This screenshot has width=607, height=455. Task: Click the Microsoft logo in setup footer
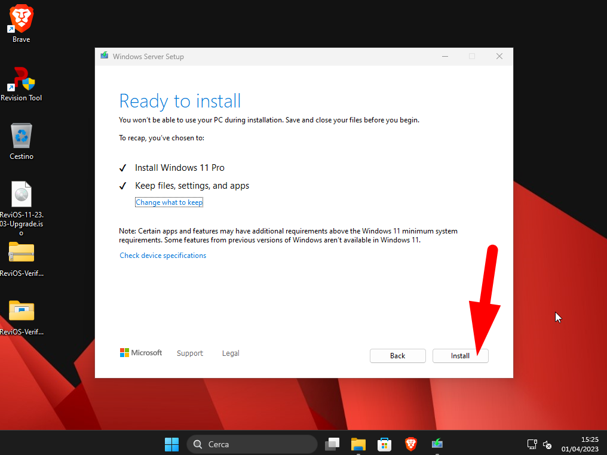[141, 353]
